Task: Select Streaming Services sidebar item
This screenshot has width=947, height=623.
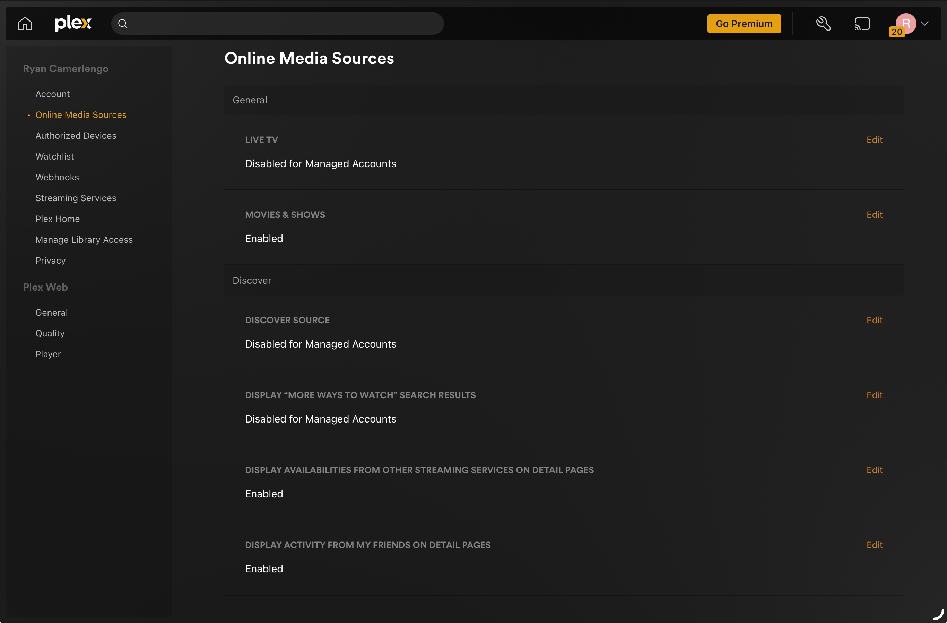Action: pyautogui.click(x=76, y=198)
